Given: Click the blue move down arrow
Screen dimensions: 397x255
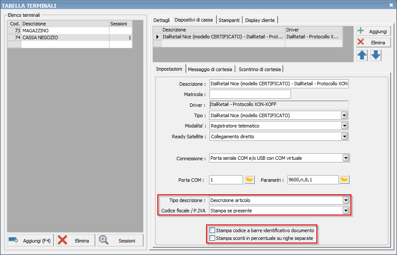Looking at the screenshot, I should pyautogui.click(x=376, y=56).
